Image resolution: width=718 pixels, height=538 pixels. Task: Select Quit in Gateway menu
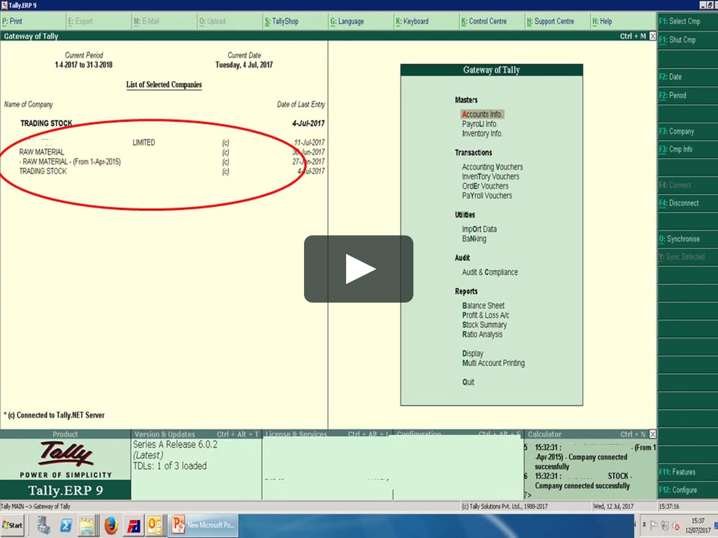[468, 382]
